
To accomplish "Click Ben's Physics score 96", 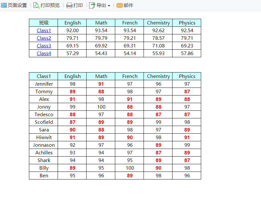I will point(187,176).
